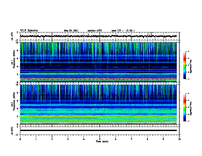Click the 'Time (min)' x-axis label

pyautogui.click(x=102, y=141)
